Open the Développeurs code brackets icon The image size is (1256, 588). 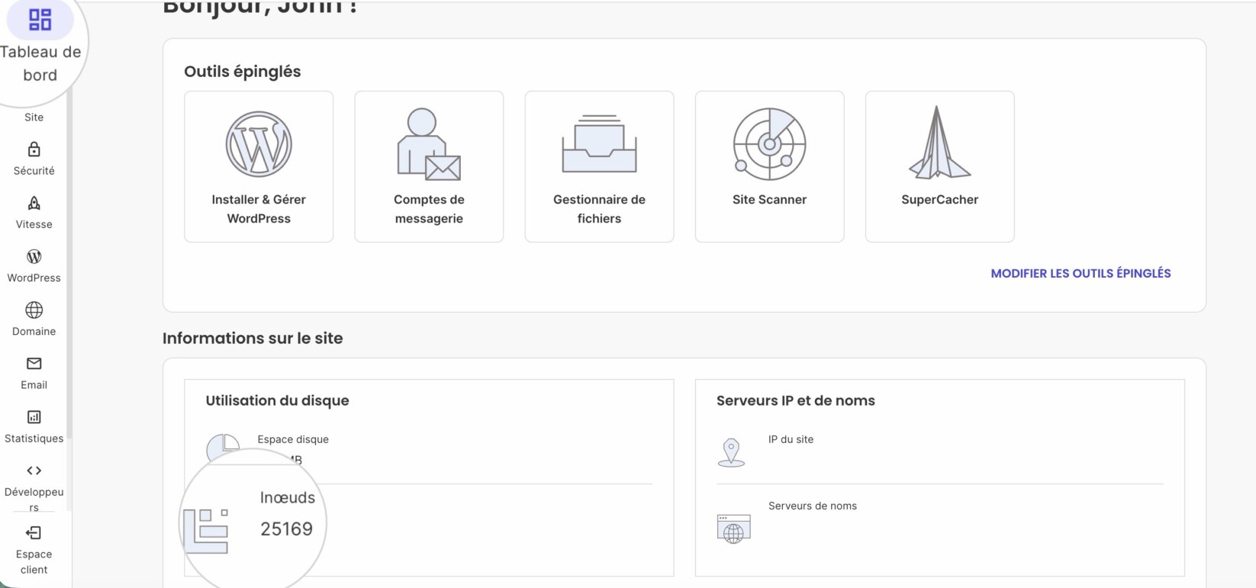[34, 471]
